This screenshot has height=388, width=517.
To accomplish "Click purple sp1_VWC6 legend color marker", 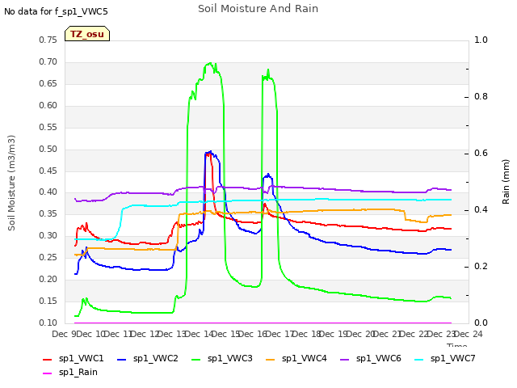I will 345,359.
